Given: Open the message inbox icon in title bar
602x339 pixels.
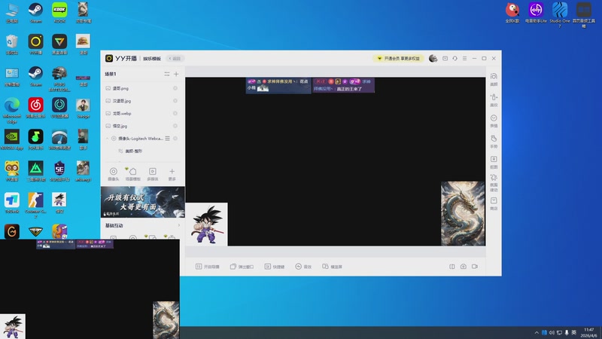Looking at the screenshot, I should click(445, 59).
